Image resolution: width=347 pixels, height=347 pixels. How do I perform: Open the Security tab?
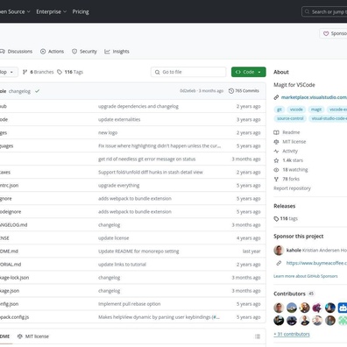84,52
